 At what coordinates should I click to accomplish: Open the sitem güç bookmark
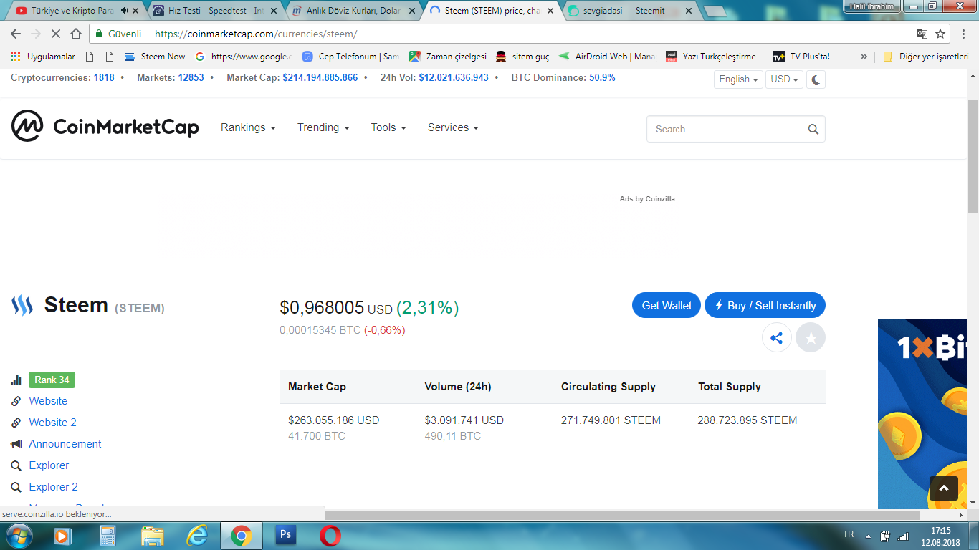point(522,57)
